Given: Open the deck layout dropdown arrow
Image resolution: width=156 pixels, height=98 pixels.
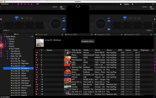Looking at the screenshot, I should pyautogui.click(x=15, y=4).
